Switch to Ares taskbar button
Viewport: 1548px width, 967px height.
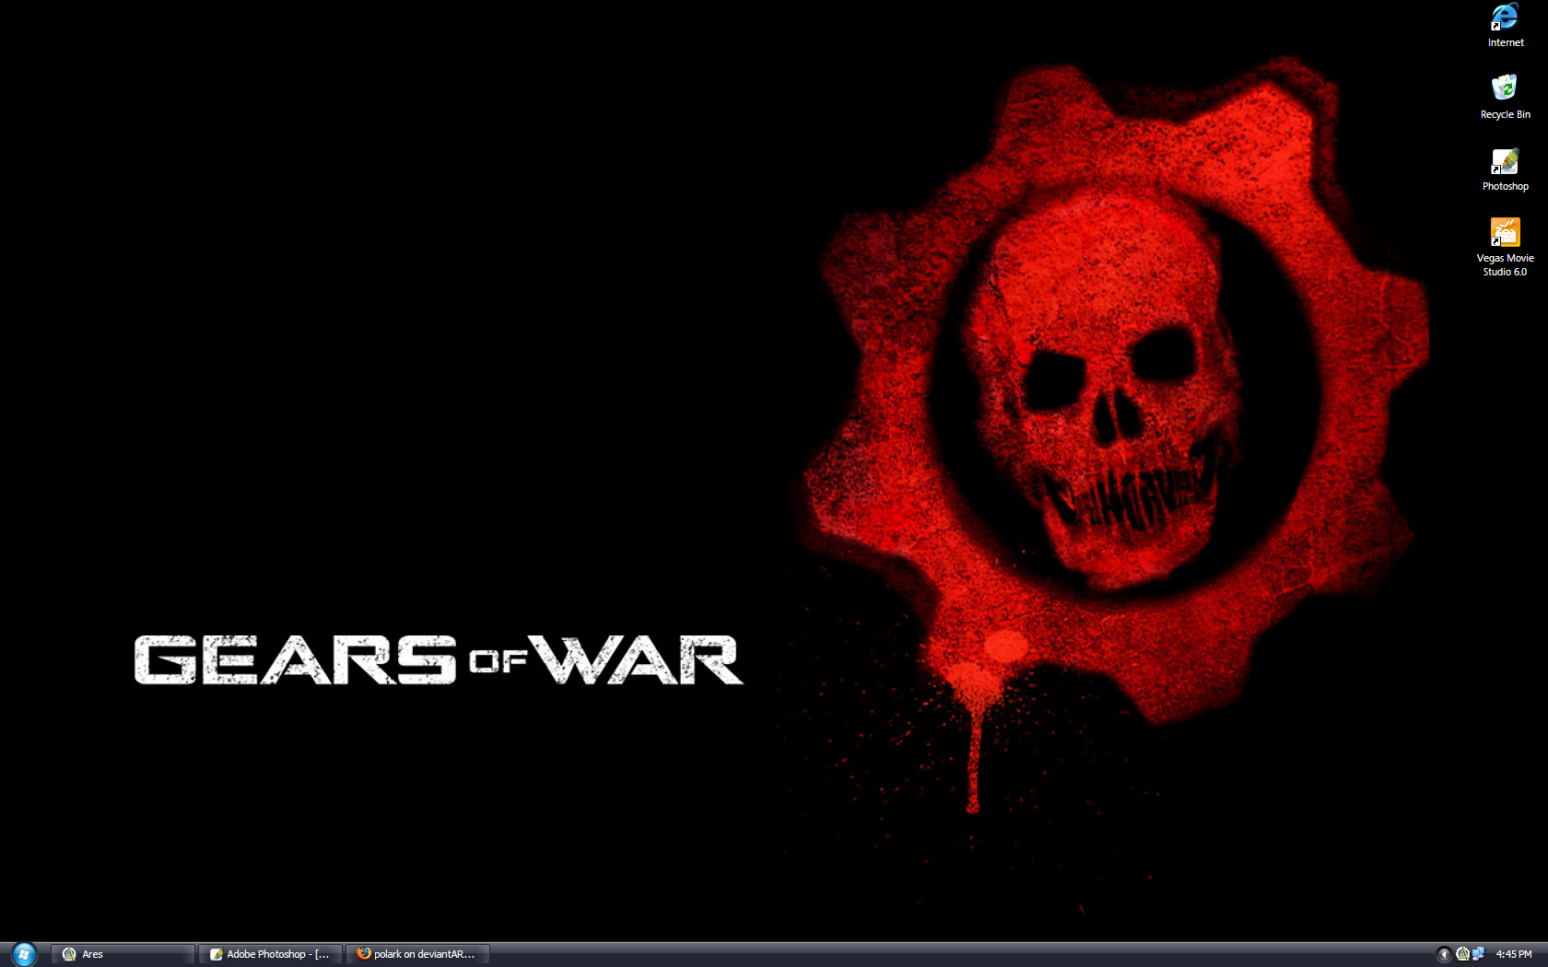(123, 954)
